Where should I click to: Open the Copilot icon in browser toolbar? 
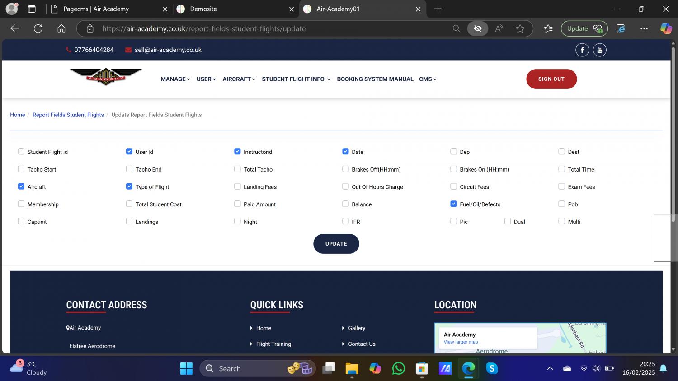pos(666,28)
